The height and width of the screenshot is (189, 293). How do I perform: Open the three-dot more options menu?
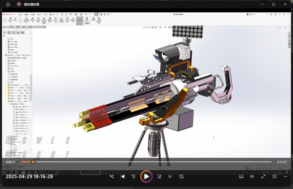pyautogui.click(x=285, y=176)
